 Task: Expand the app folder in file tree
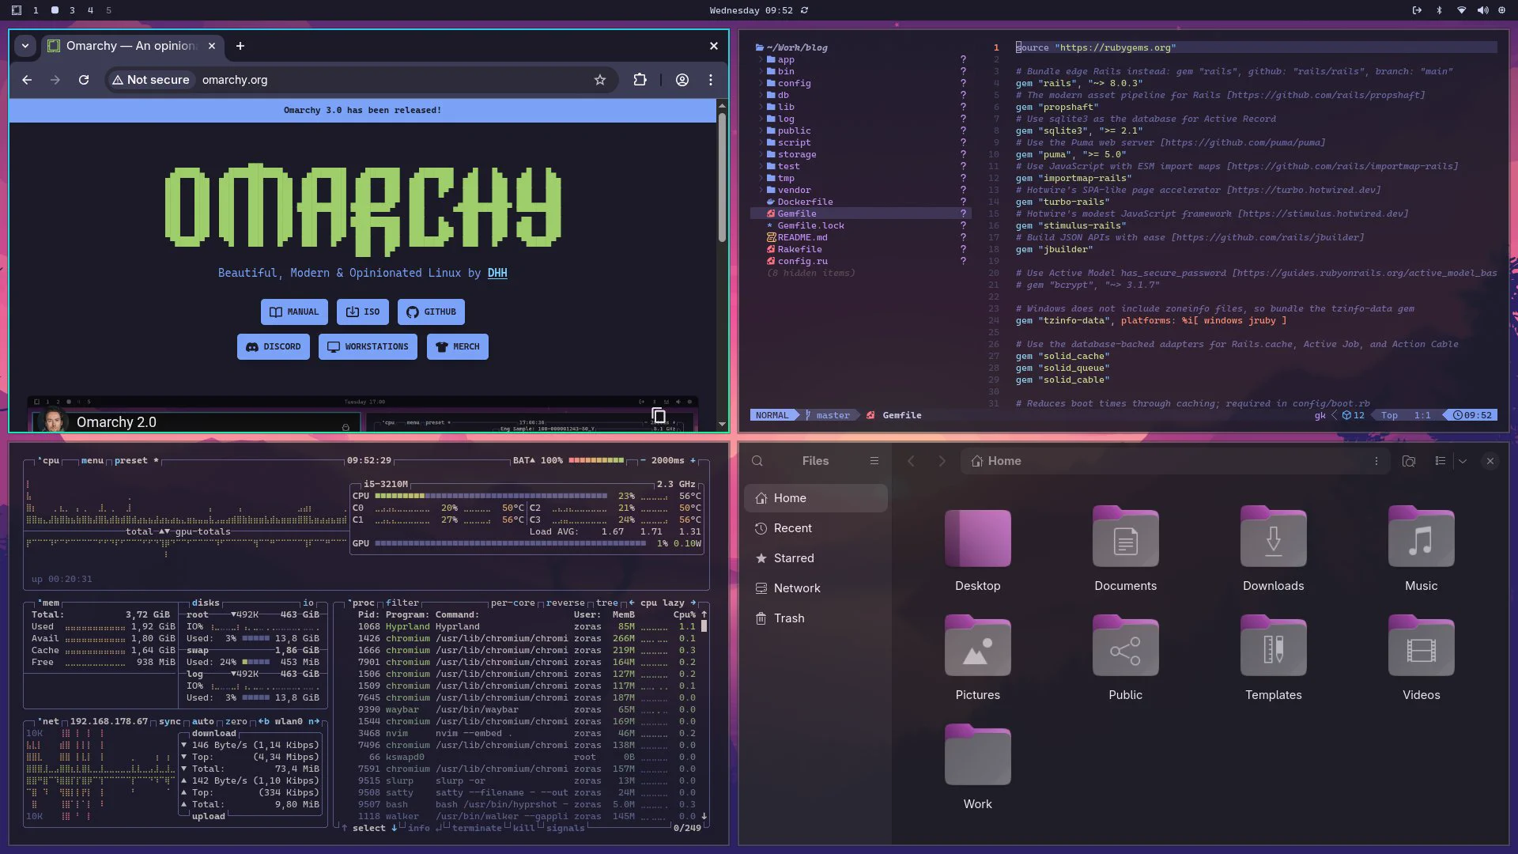786,59
